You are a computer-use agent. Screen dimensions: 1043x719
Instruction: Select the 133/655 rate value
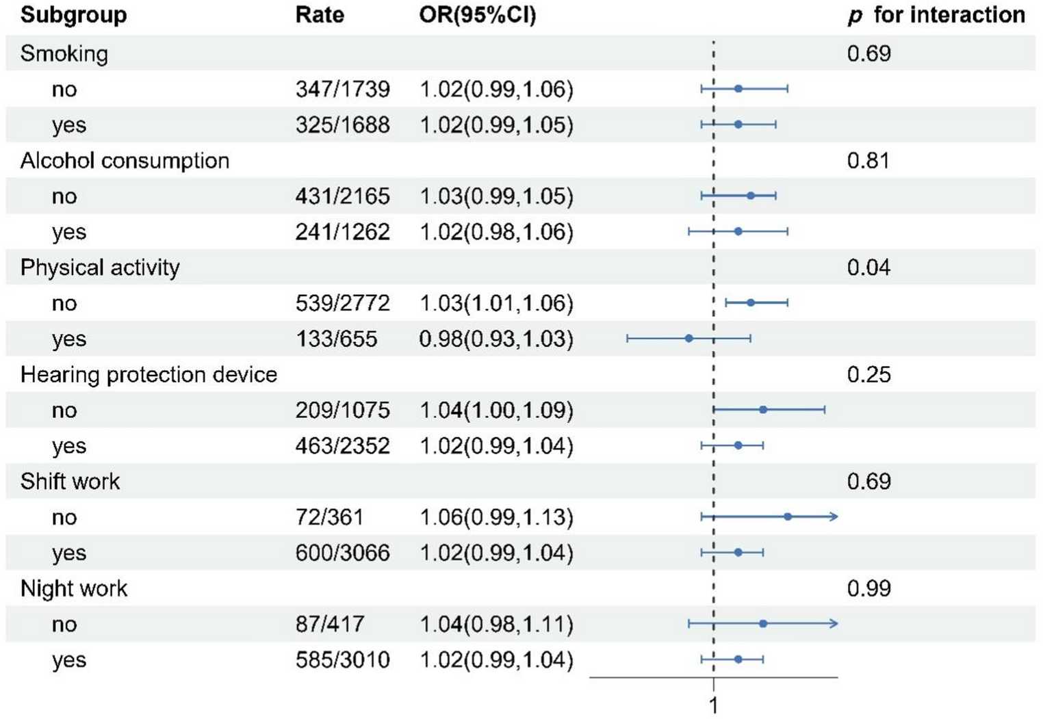pos(336,339)
